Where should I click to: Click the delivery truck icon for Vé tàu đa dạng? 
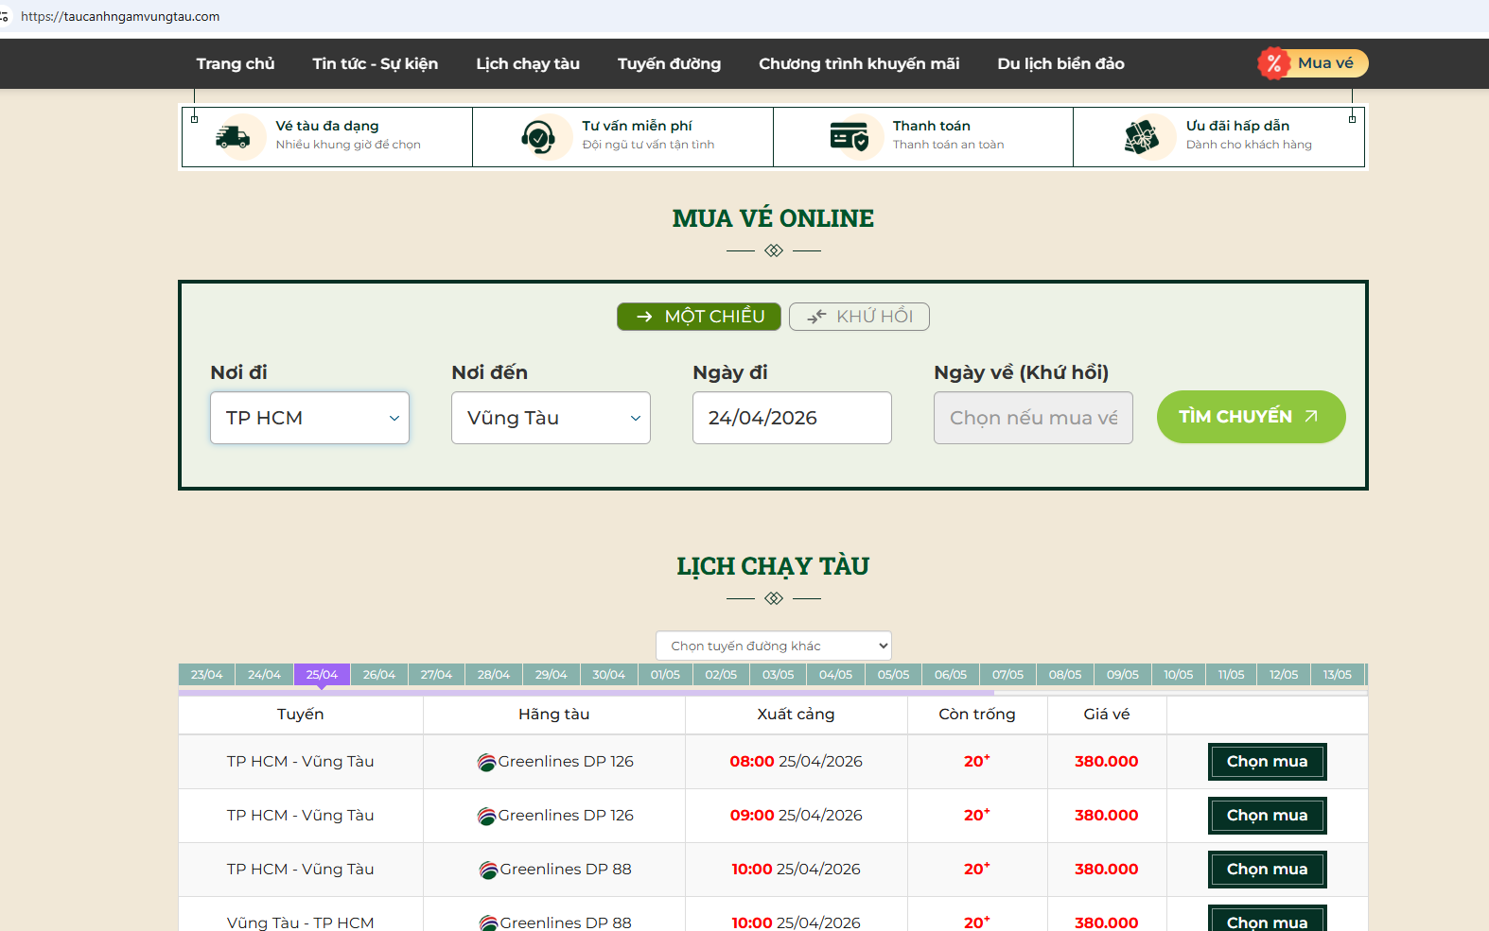tap(233, 137)
